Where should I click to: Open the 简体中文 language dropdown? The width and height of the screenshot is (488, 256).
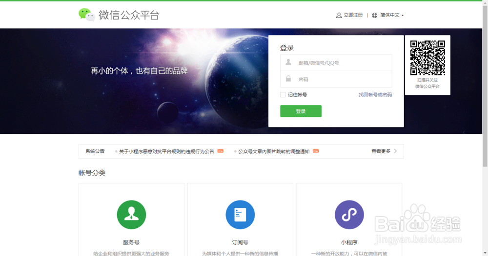(x=392, y=15)
